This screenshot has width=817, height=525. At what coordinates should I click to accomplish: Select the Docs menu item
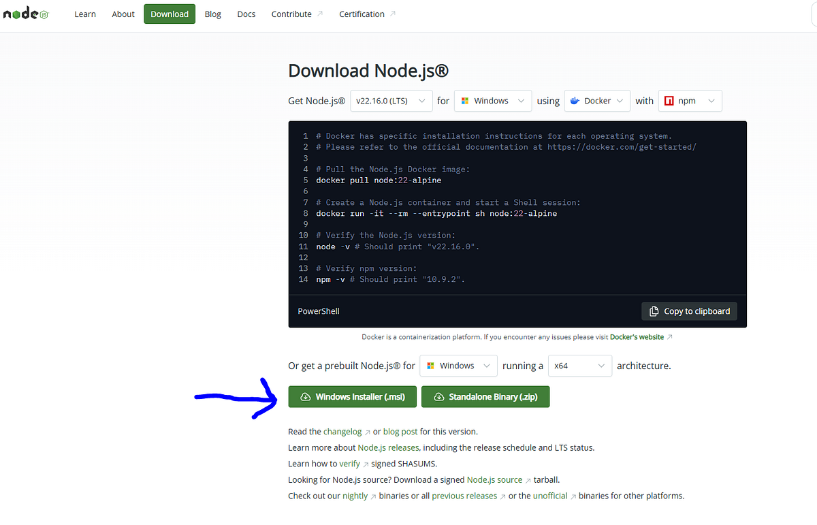pos(246,14)
